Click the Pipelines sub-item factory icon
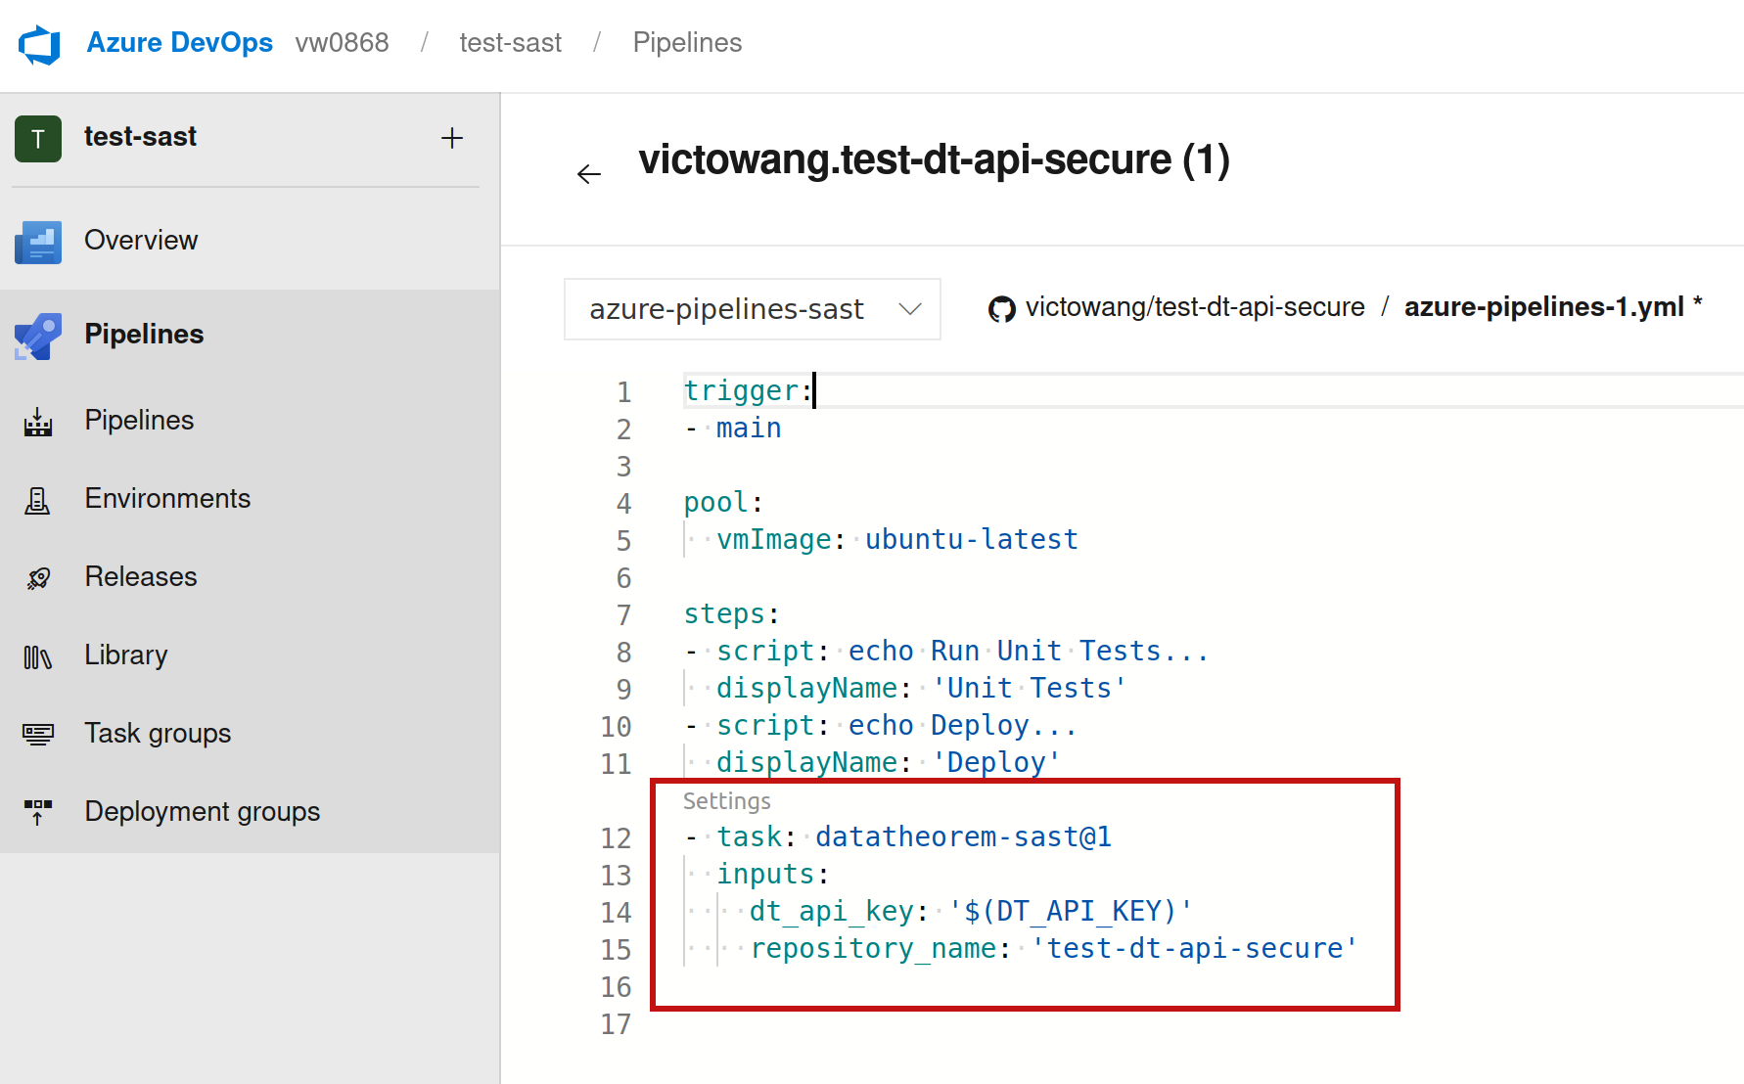The image size is (1744, 1084). (38, 422)
